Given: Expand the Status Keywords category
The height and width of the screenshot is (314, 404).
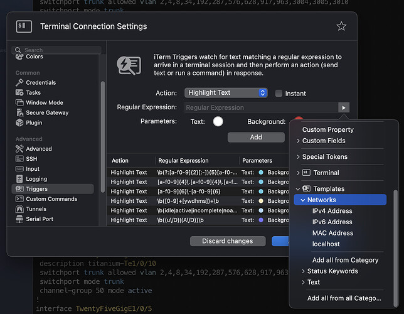Looking at the screenshot, I should pos(332,271).
